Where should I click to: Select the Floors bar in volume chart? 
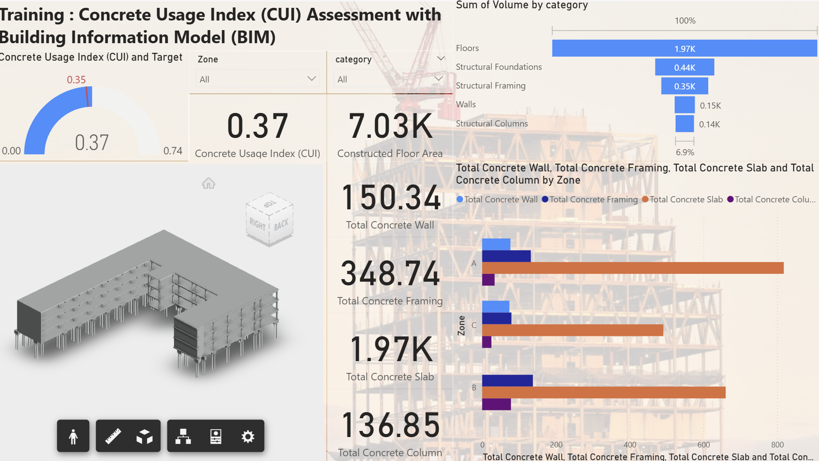click(x=685, y=48)
